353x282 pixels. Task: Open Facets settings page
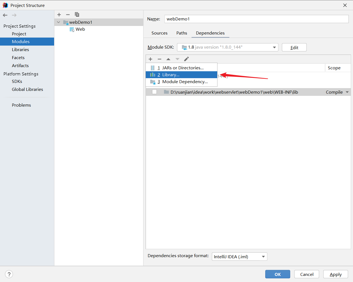point(18,57)
